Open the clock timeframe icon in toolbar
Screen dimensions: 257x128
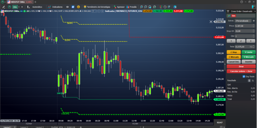(x=9, y=7)
